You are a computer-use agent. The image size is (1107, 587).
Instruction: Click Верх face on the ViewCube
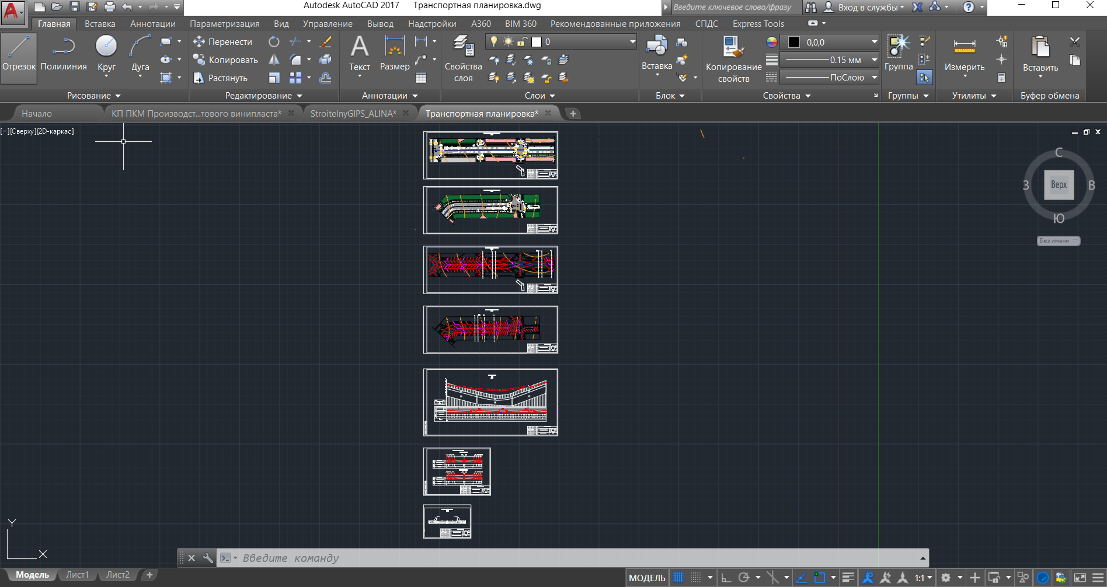(x=1059, y=184)
